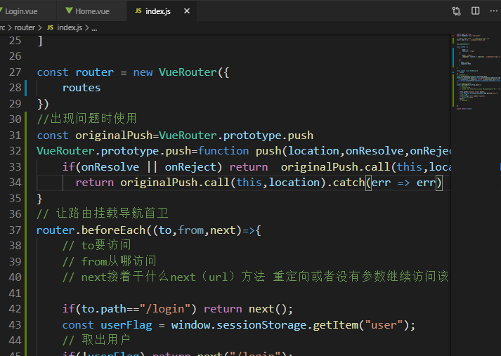Screen dimensions: 501x356
Task: Close the index.js tab
Action: click(x=187, y=11)
